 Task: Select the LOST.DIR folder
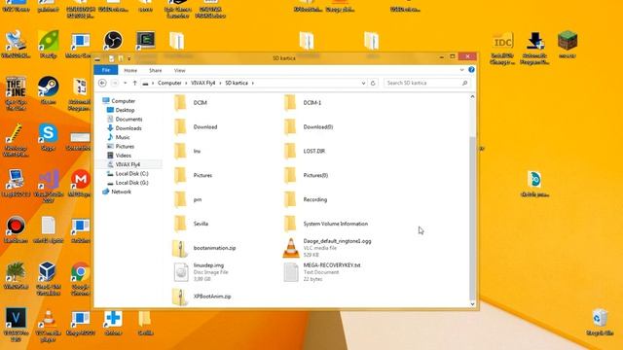coord(305,152)
